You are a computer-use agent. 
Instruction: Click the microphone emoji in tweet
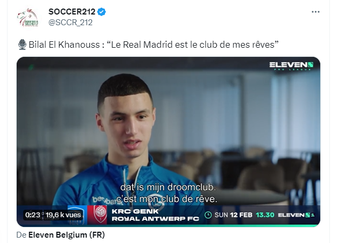pos(22,45)
